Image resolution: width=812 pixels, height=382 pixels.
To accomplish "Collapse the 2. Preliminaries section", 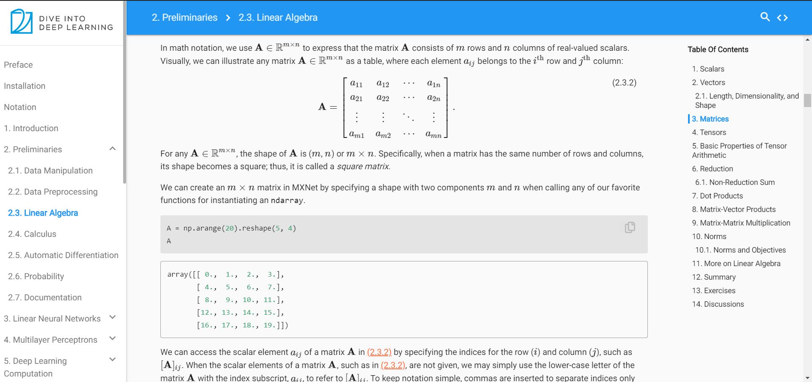I will (x=113, y=148).
